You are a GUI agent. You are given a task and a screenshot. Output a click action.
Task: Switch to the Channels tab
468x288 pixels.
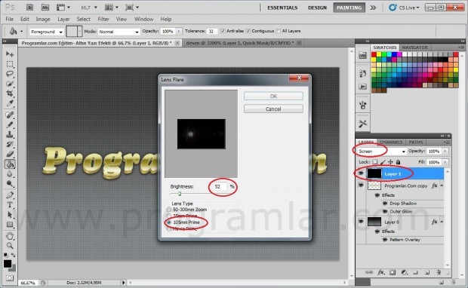391,142
